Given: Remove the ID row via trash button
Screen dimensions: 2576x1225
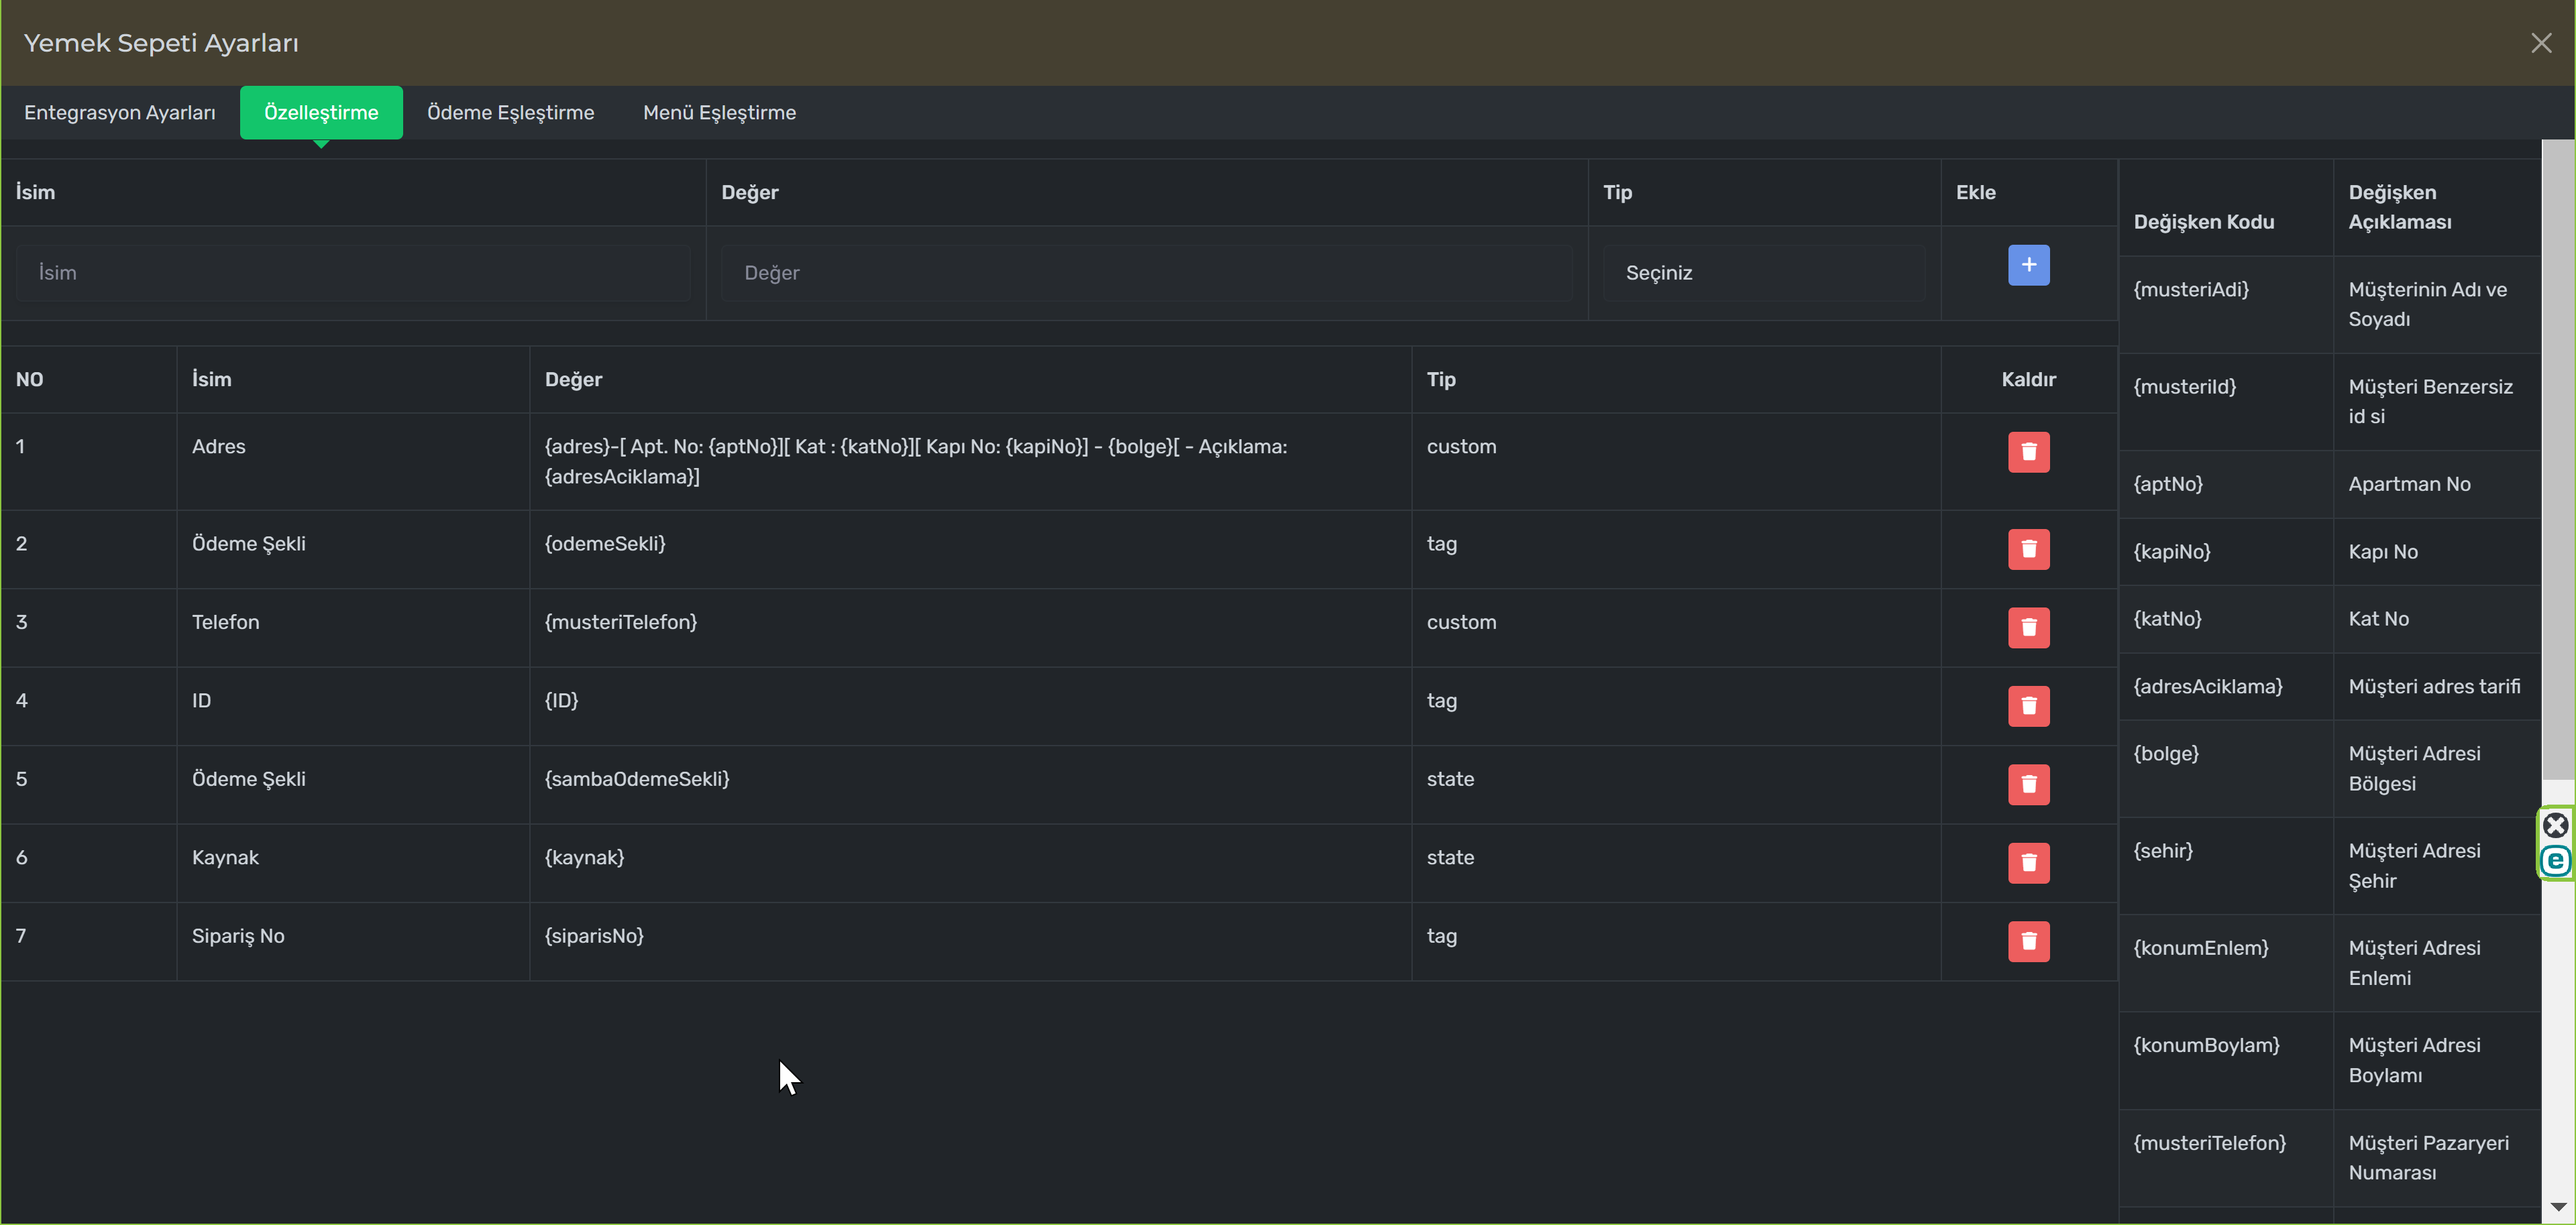Looking at the screenshot, I should (2028, 705).
